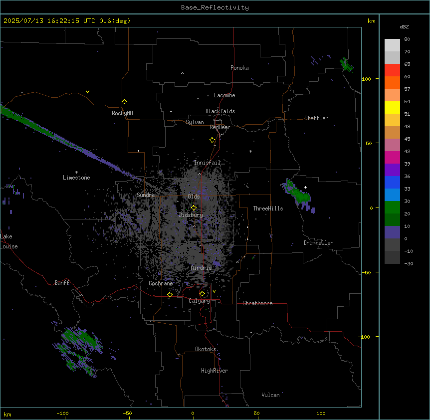Click the Ponoka label
The height and width of the screenshot is (420, 430).
click(x=239, y=68)
